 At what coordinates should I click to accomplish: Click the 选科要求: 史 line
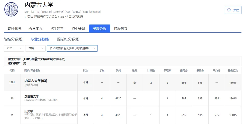(17, 63)
